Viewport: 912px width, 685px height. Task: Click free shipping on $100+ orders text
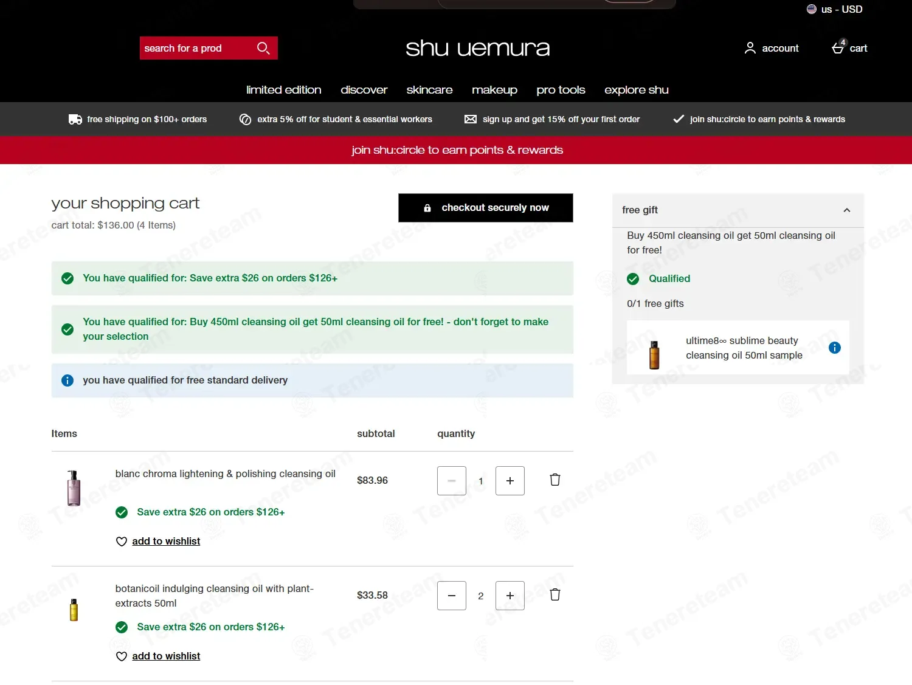tap(147, 119)
